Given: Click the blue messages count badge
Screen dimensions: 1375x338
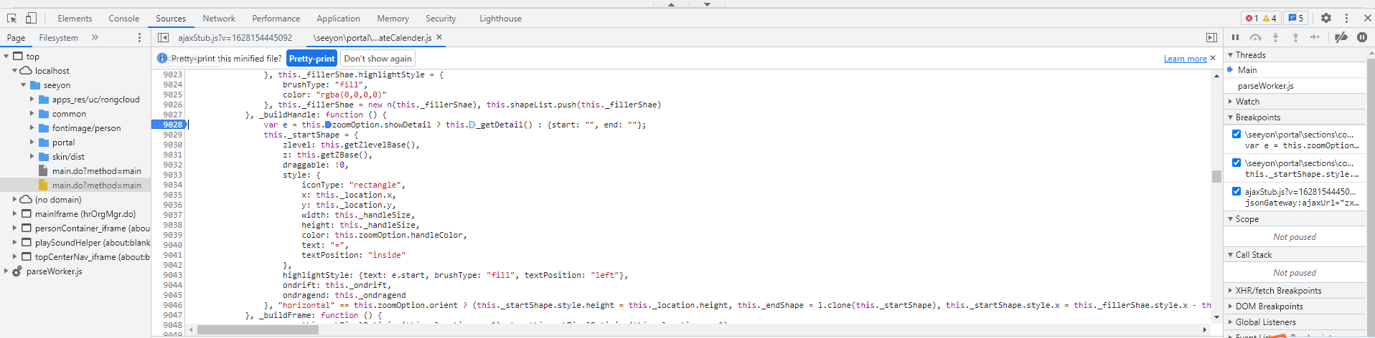Looking at the screenshot, I should 1296,19.
